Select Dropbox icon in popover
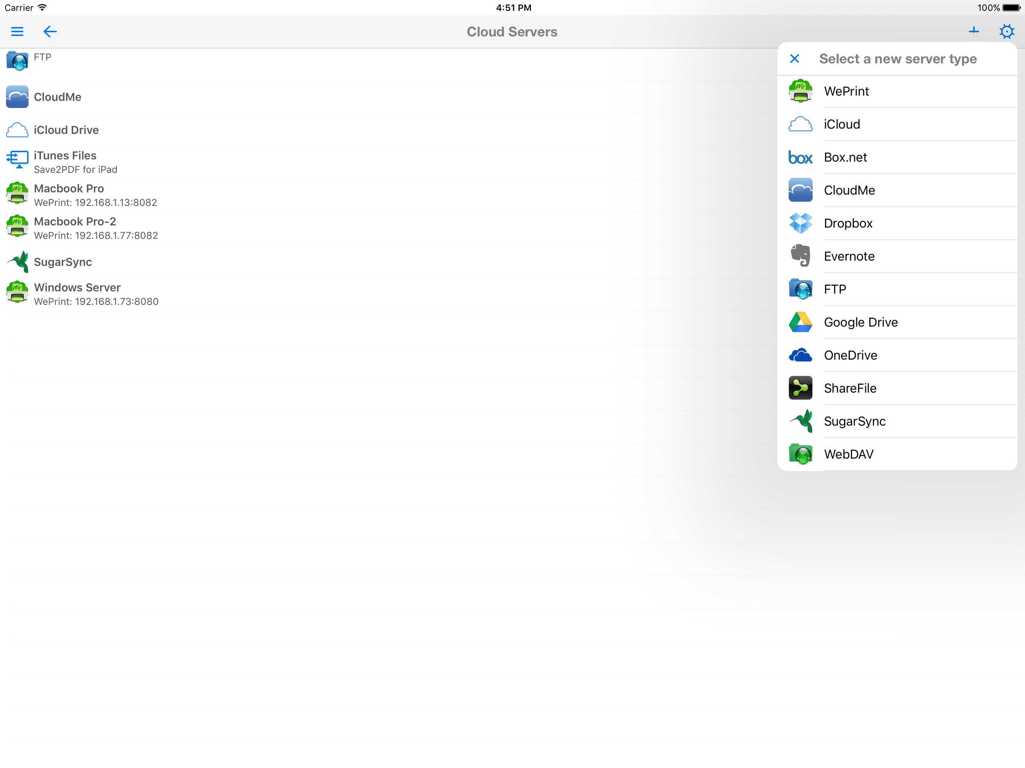This screenshot has width=1025, height=768. pos(800,223)
